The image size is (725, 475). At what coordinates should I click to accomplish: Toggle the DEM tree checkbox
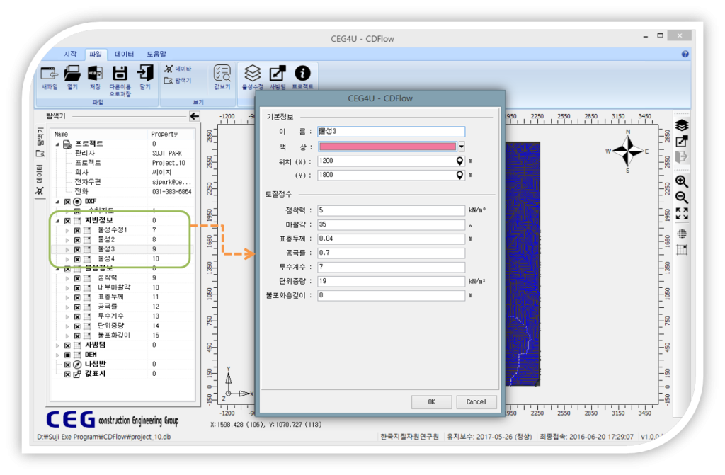[67, 355]
